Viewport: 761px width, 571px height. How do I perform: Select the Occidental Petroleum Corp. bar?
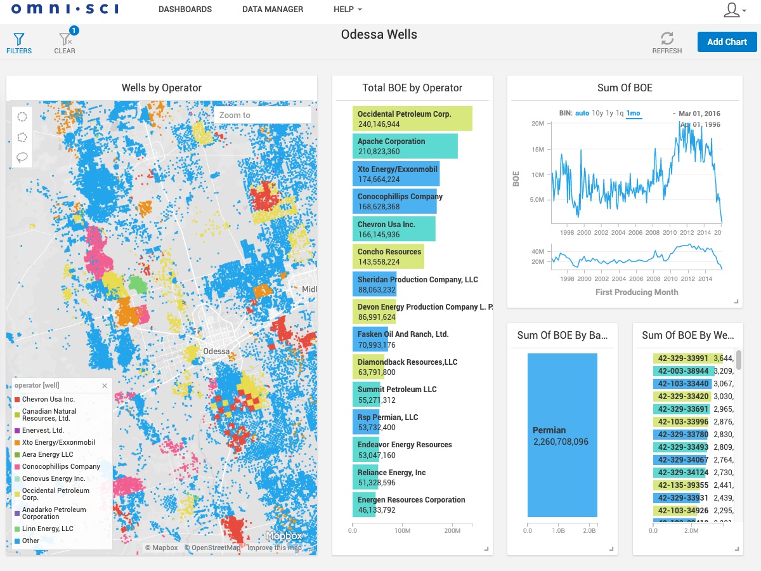click(x=412, y=119)
